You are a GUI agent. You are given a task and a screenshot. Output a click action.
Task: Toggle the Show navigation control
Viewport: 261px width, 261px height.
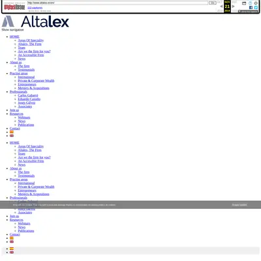(x=12, y=29)
